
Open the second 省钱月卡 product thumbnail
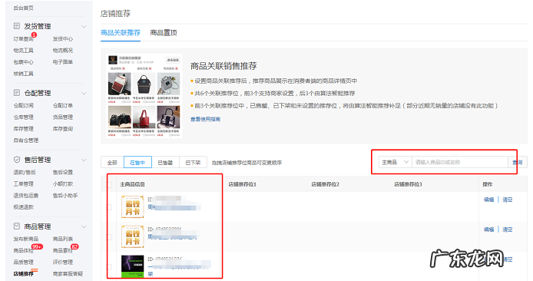click(x=133, y=236)
